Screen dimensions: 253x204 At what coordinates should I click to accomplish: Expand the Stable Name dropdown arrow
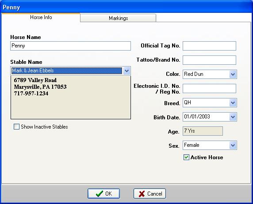[x=126, y=71]
